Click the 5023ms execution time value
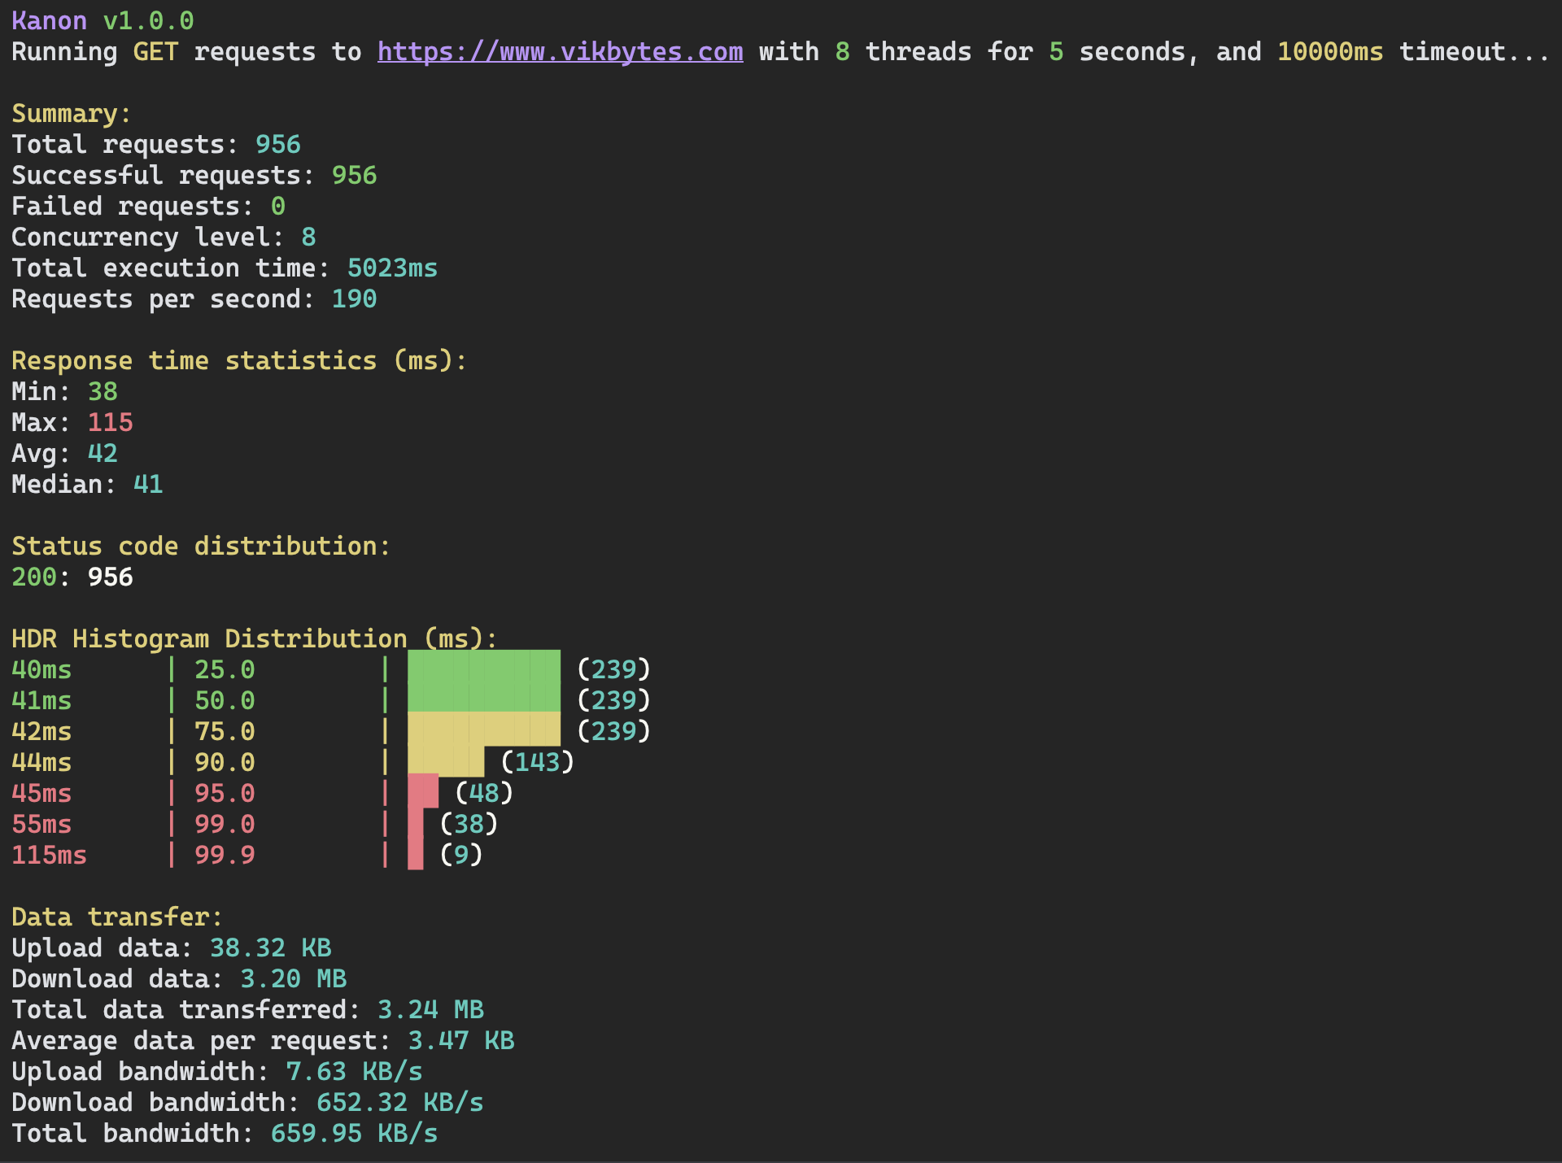Image resolution: width=1562 pixels, height=1163 pixels. [x=392, y=268]
